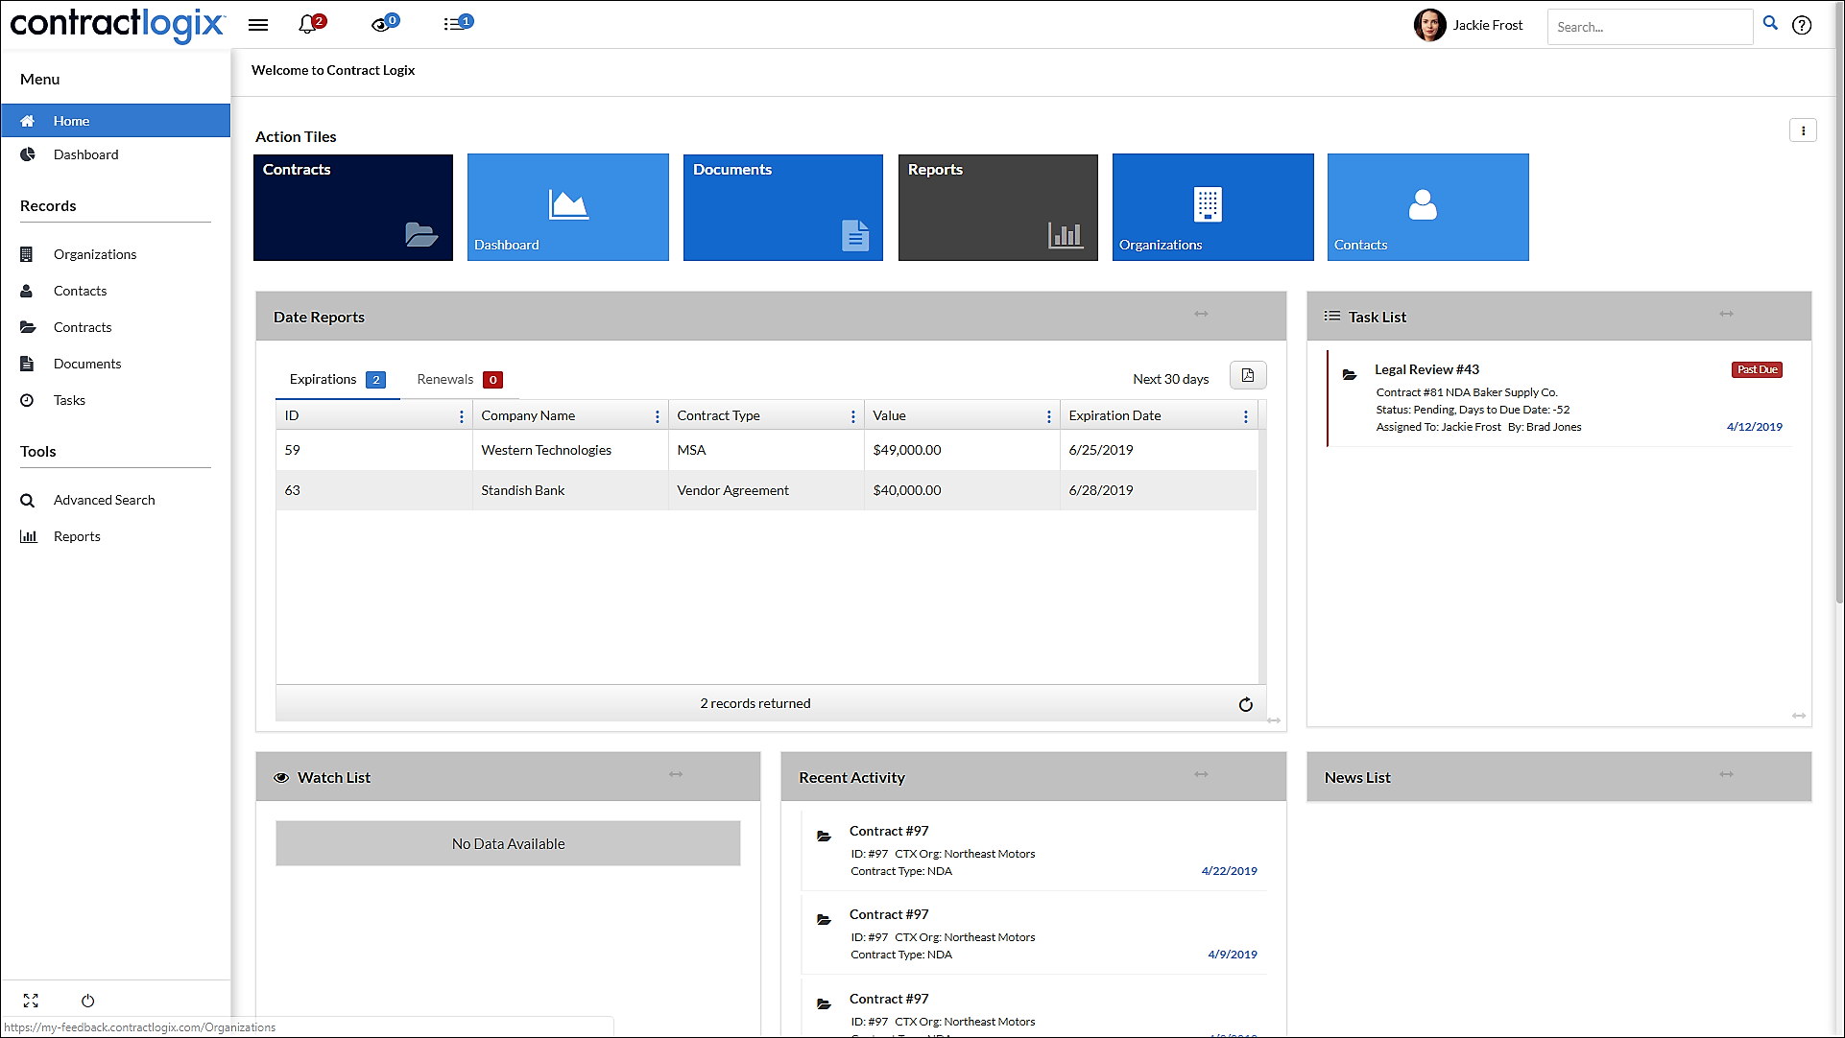Viewport: 1845px width, 1038px height.
Task: Click the Past Due badge
Action: [x=1757, y=369]
